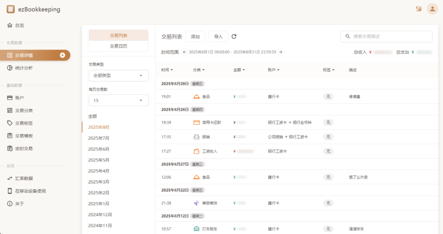This screenshot has height=234, width=443.
Task: Open 交易详情 in sidebar
Action: 35,55
